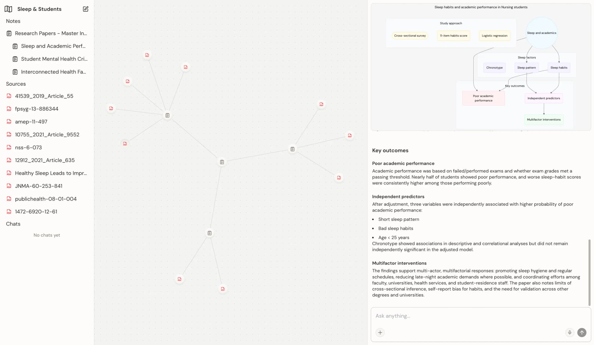Click the PDF icon next to 41539_2019_Article_55

pos(9,96)
